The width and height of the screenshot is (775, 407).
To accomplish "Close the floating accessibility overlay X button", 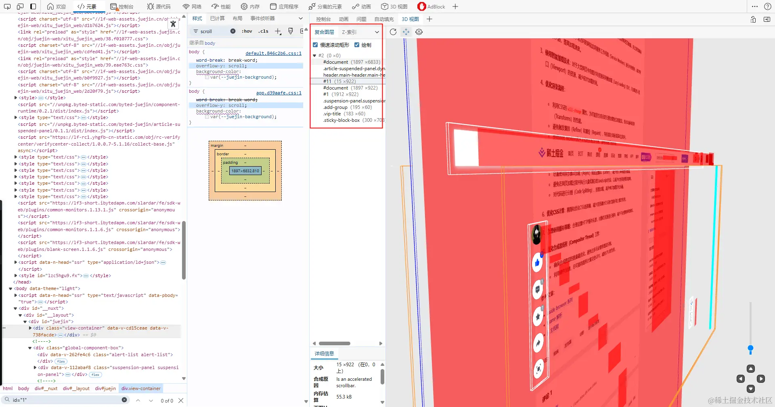I will pos(173,24).
